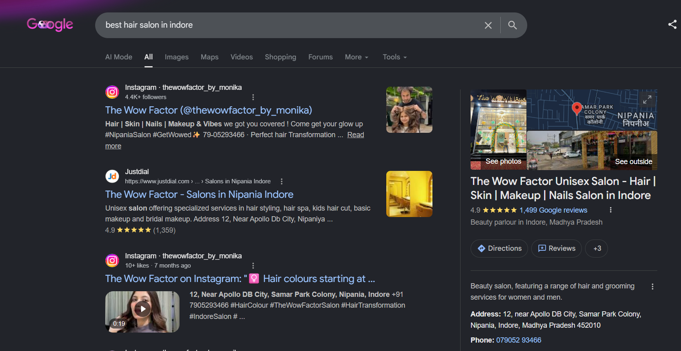Image resolution: width=681 pixels, height=351 pixels.
Task: Select the All tab
Action: click(x=149, y=57)
